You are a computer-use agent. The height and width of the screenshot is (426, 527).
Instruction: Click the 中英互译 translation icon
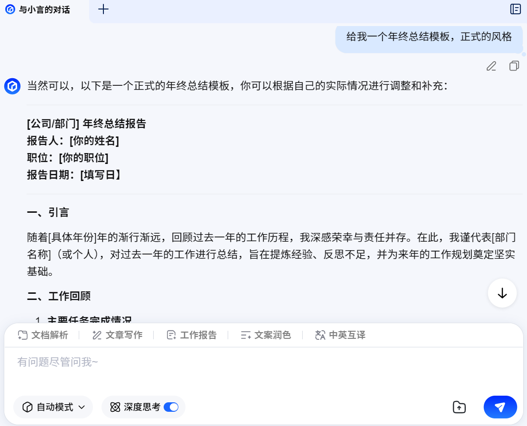click(319, 335)
